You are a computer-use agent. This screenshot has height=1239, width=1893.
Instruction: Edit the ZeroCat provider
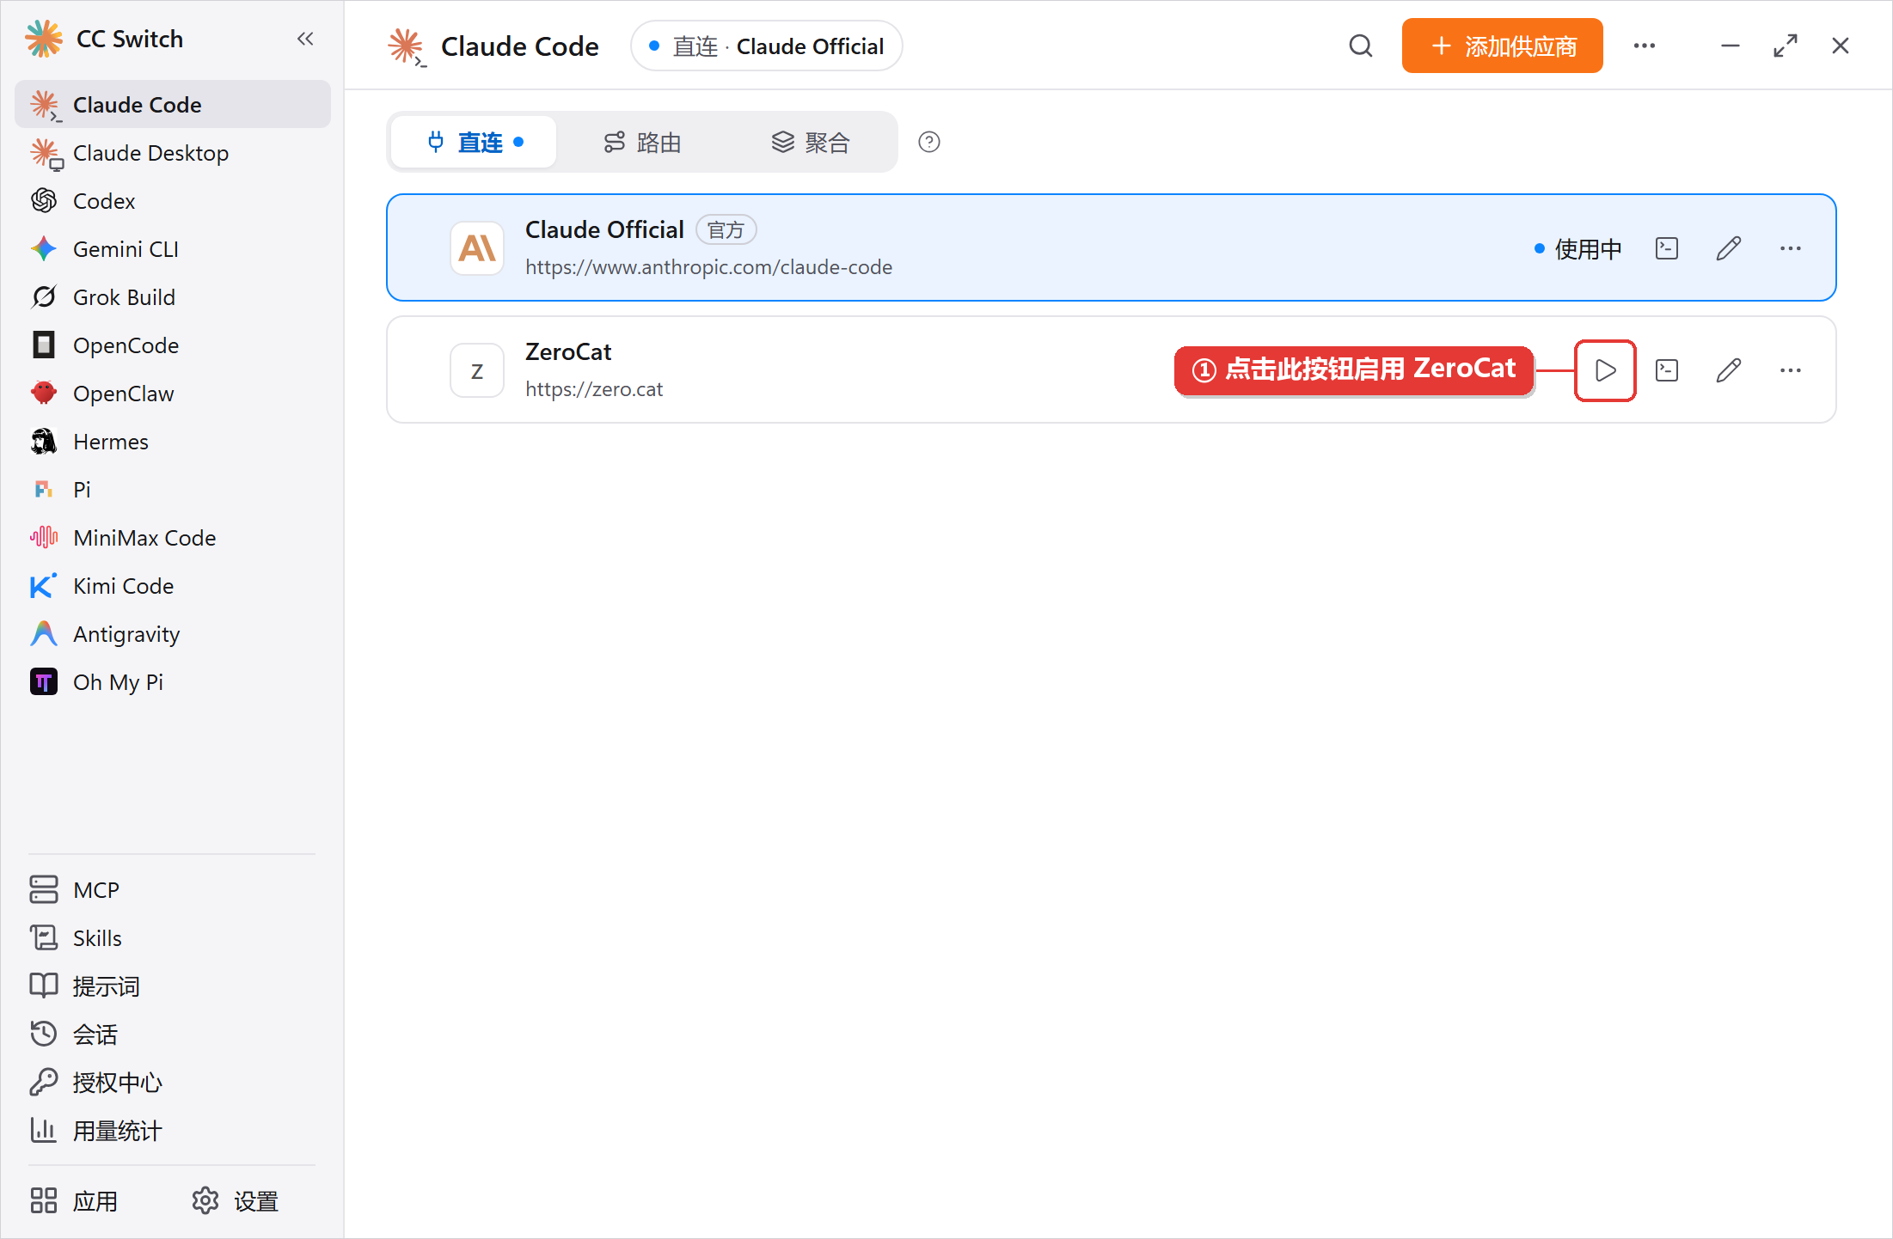(1729, 370)
